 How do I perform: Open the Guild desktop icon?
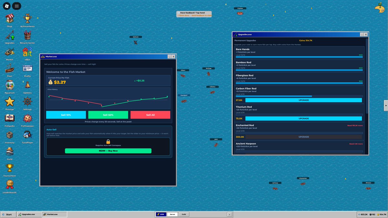click(x=10, y=151)
